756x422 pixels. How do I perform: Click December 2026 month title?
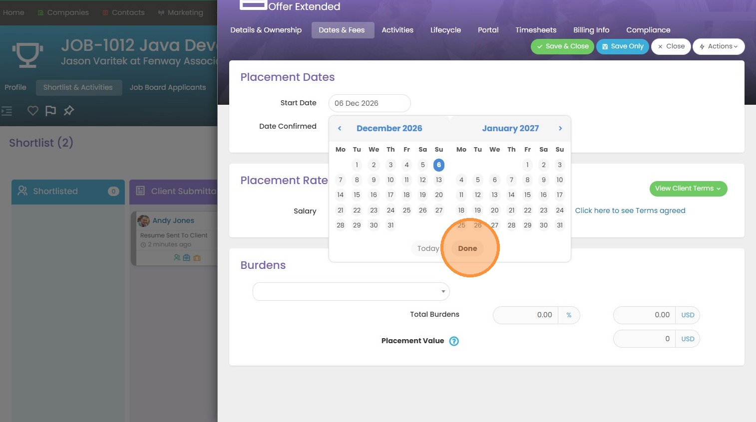tap(389, 128)
